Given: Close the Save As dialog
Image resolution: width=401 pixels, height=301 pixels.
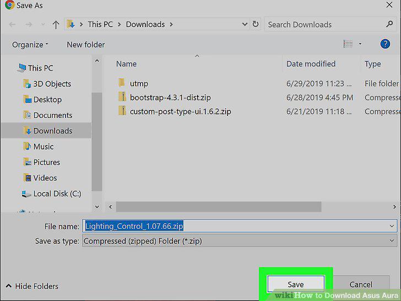Looking at the screenshot, I should tap(389, 5).
